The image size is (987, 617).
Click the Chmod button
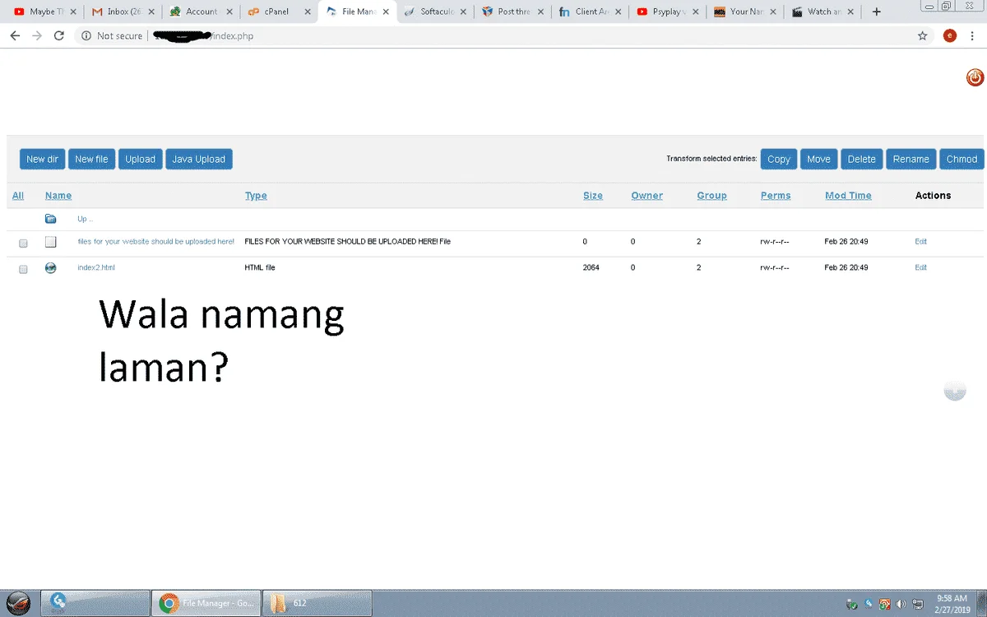pyautogui.click(x=962, y=159)
